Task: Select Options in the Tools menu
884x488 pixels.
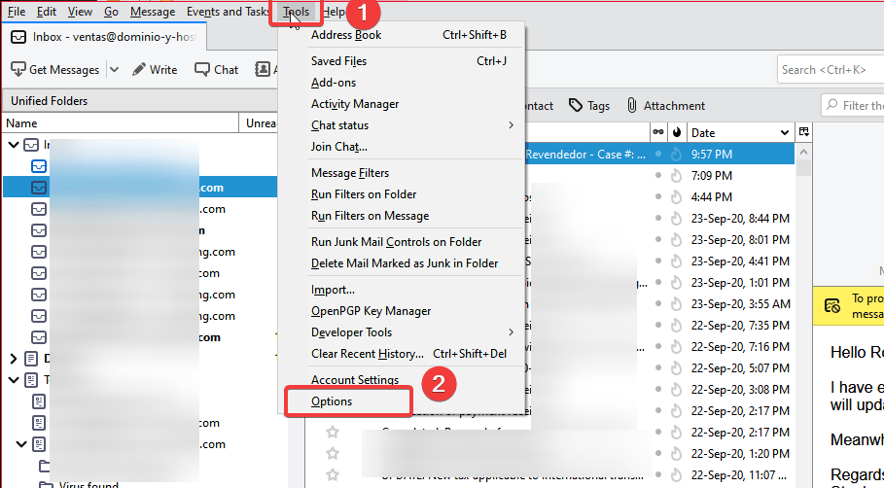Action: tap(332, 401)
